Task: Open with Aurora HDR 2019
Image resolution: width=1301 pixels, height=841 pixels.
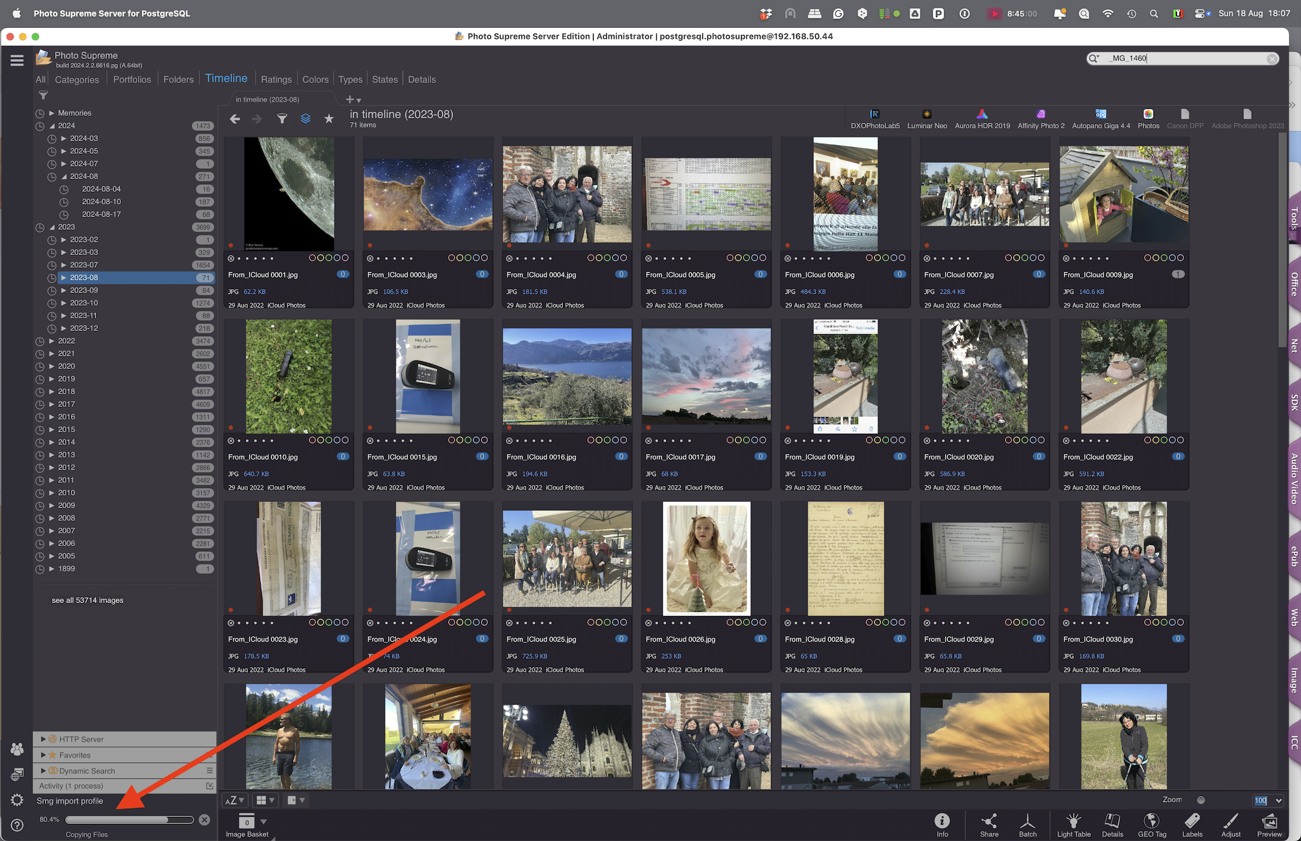Action: click(982, 118)
